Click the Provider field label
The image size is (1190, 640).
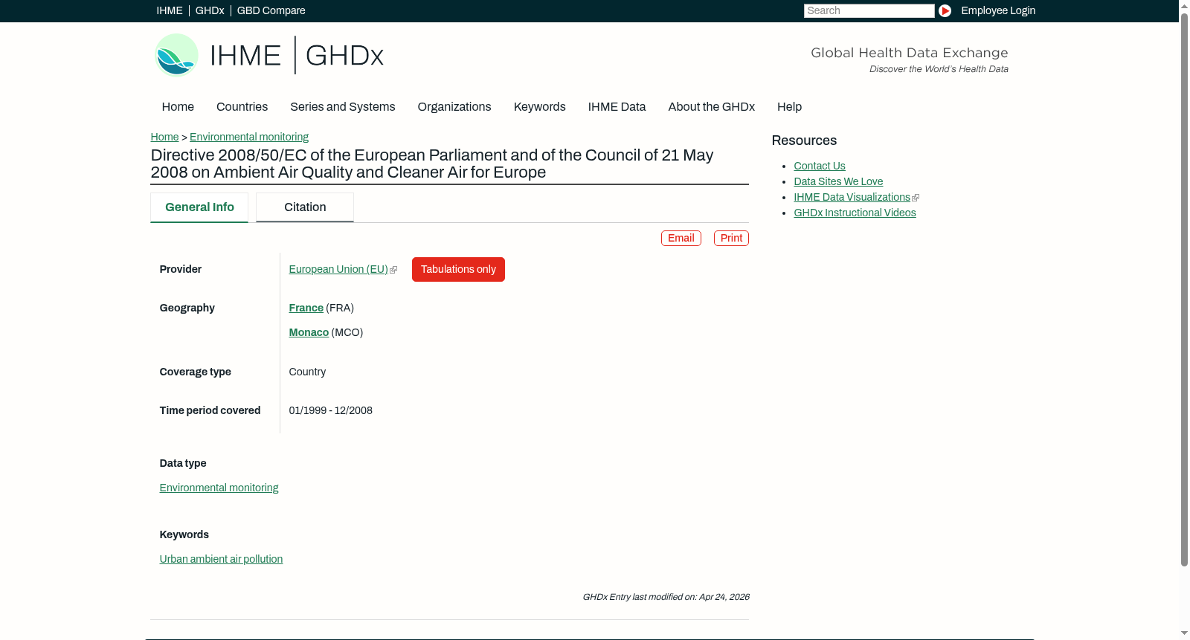coord(181,269)
